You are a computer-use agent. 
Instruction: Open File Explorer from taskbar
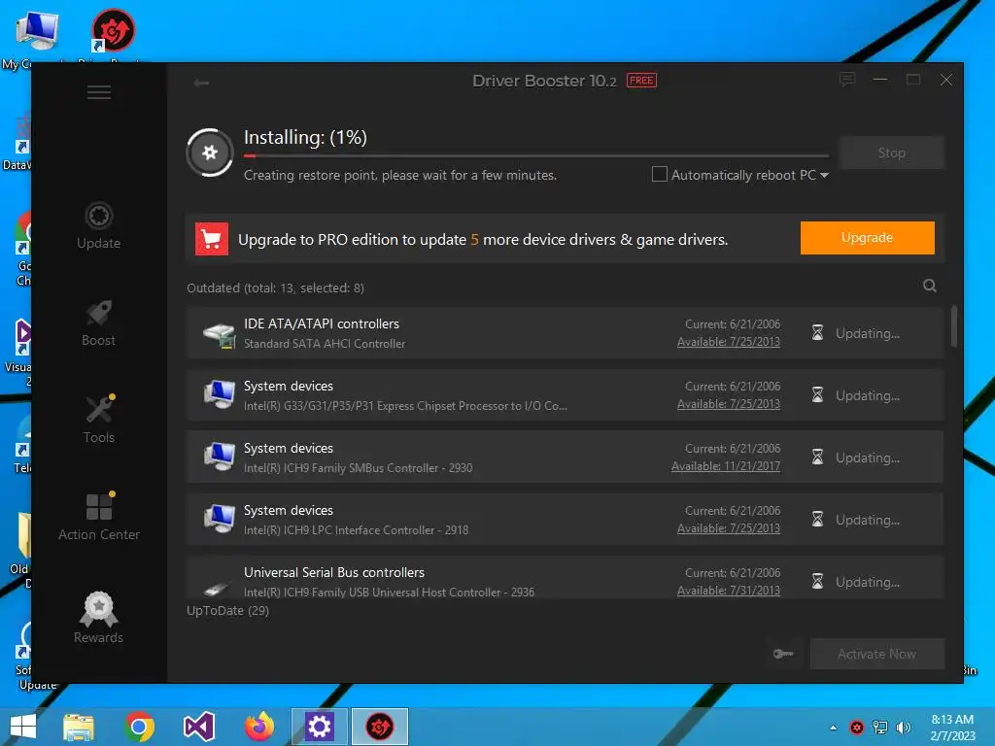pos(79,727)
